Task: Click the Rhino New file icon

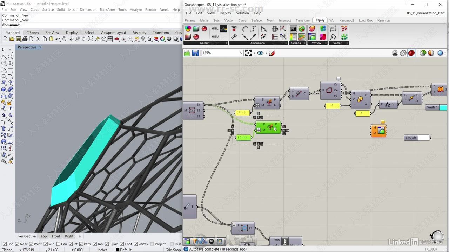Action: click(x=5, y=39)
